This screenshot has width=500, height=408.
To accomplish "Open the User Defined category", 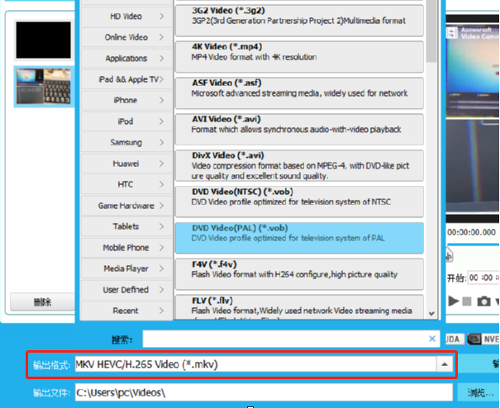I will coord(126,290).
